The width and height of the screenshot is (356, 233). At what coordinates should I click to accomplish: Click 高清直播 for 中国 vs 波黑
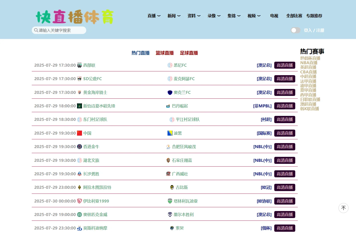[x=285, y=133]
